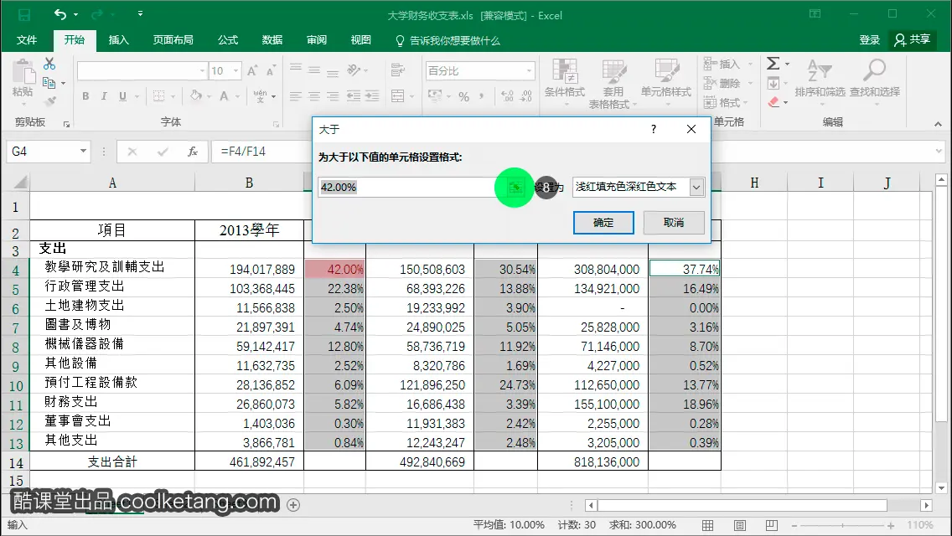The height and width of the screenshot is (536, 952).
Task: Click 告诉我你想要做什么 search box
Action: (x=448, y=41)
